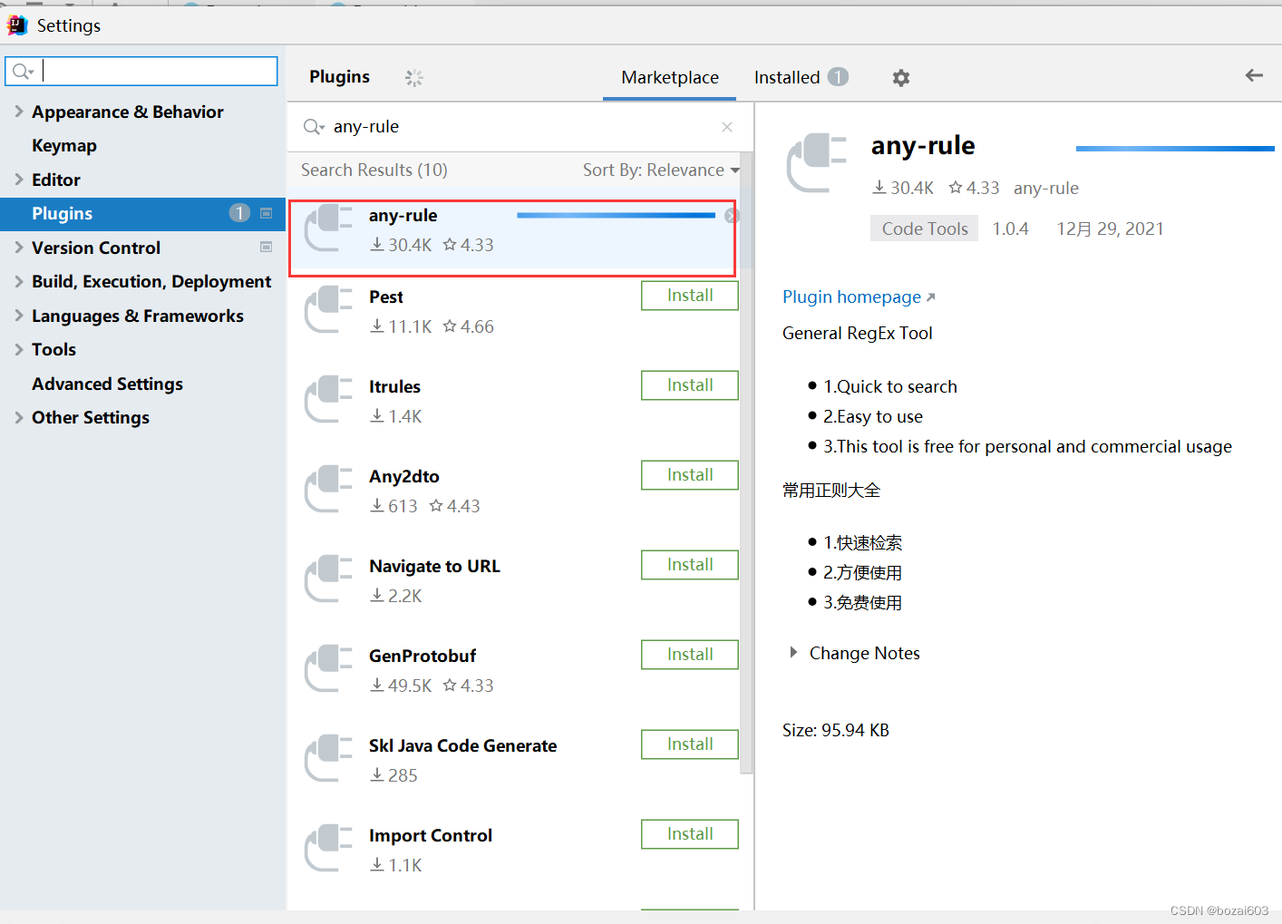Click the 'Size: 95.94 KB' text
The image size is (1282, 924).
pos(836,730)
